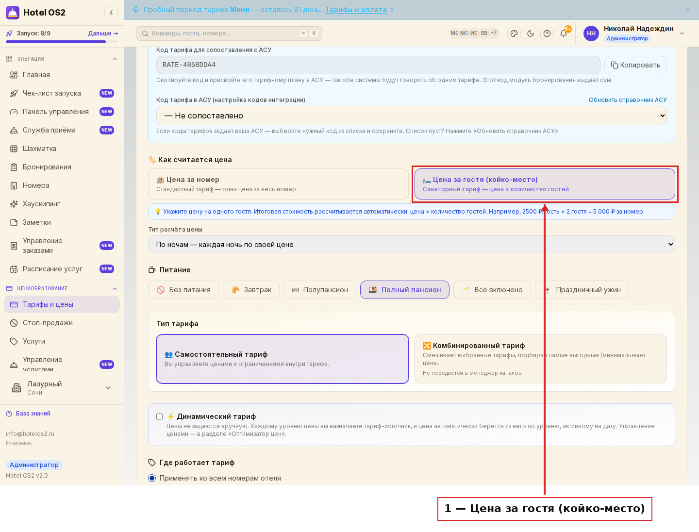This screenshot has height=532, width=699.
Task: Open help via the question mark icon
Action: pos(547,33)
